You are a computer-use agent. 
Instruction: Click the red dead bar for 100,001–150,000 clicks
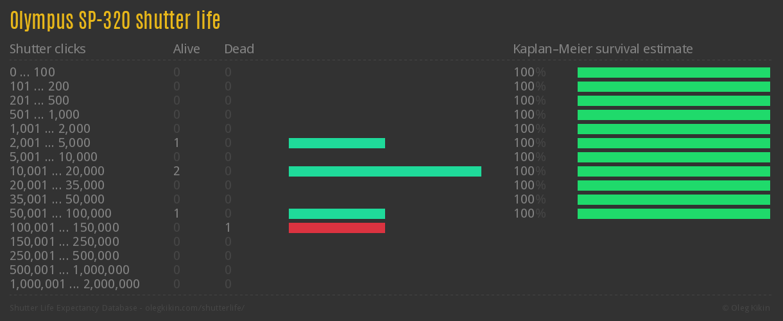click(x=337, y=228)
